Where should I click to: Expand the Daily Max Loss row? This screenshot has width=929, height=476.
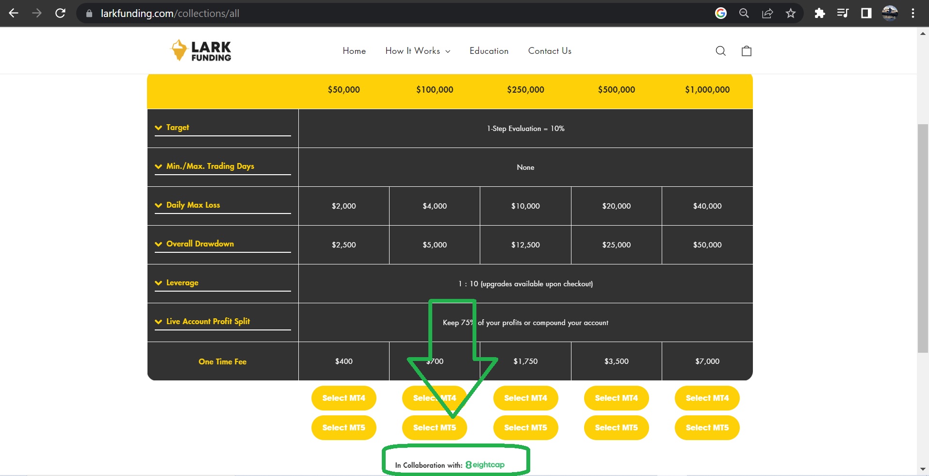click(193, 205)
